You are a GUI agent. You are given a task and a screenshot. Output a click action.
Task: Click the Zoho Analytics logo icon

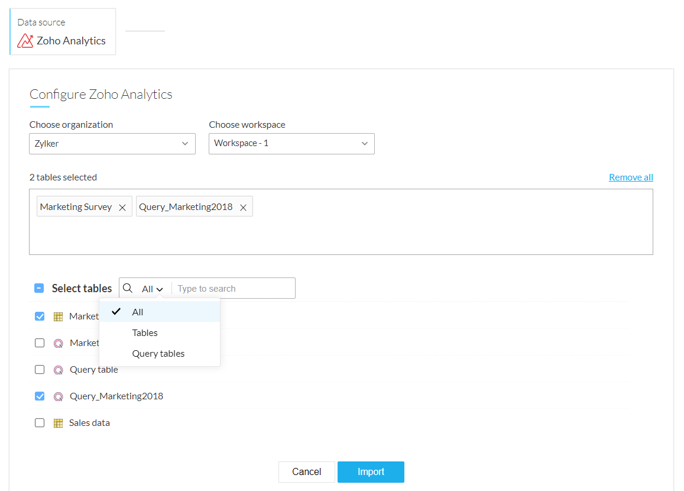coord(25,41)
